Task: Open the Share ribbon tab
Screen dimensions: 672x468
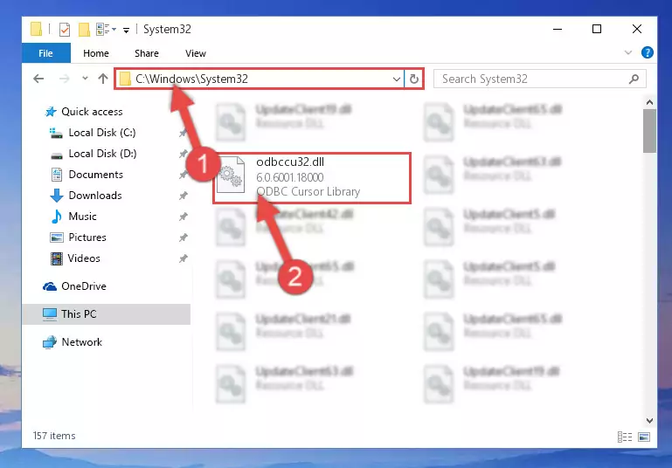Action: click(x=147, y=53)
